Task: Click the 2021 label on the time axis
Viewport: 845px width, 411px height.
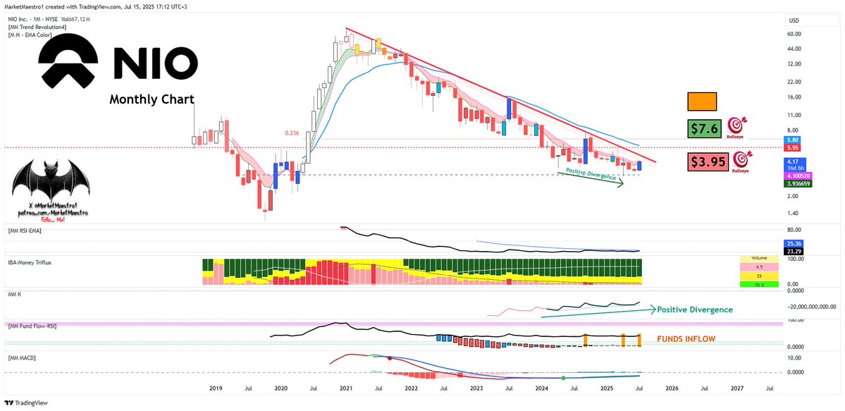Action: click(x=345, y=388)
